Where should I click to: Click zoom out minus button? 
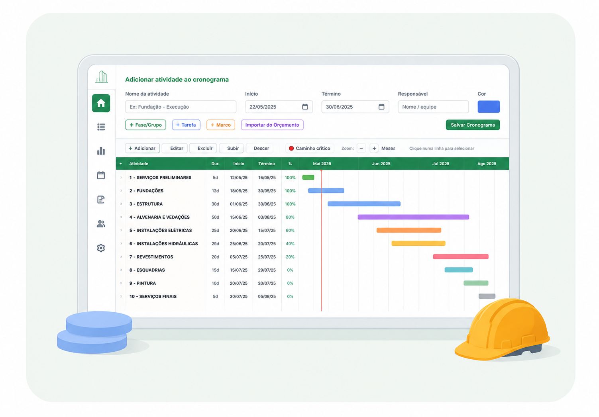point(361,148)
